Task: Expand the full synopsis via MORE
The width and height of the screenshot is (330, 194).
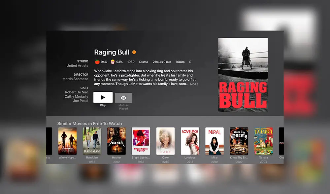Action: 194,84
